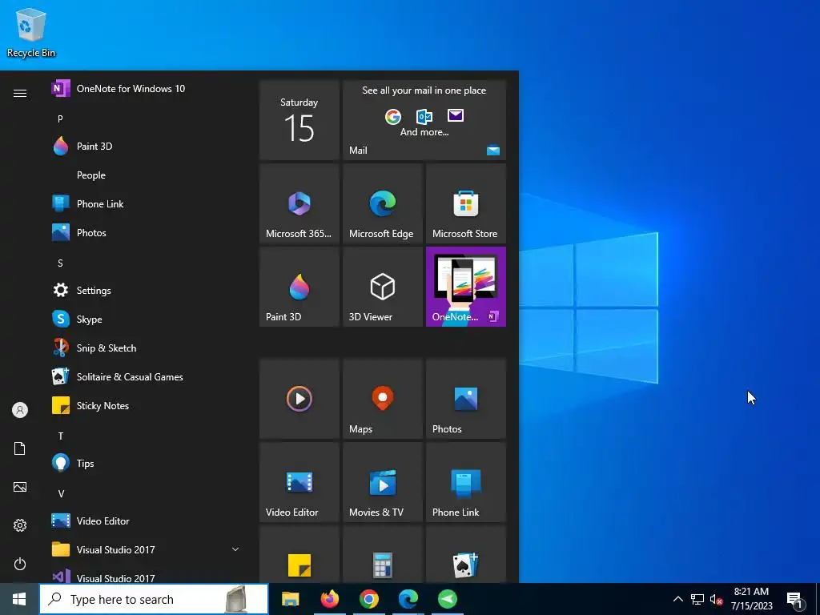Screen dimensions: 820x615
Task: Open the Microsoft Store tile
Action: (466, 203)
